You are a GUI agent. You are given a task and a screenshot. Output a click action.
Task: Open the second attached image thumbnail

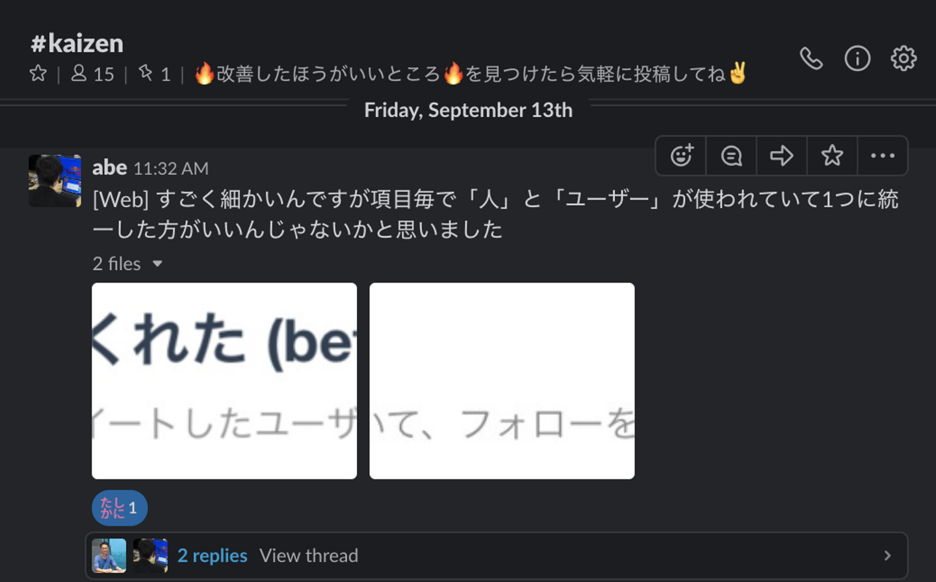(x=502, y=381)
